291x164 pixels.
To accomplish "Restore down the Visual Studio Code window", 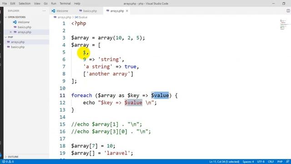I will (x=284, y=4).
